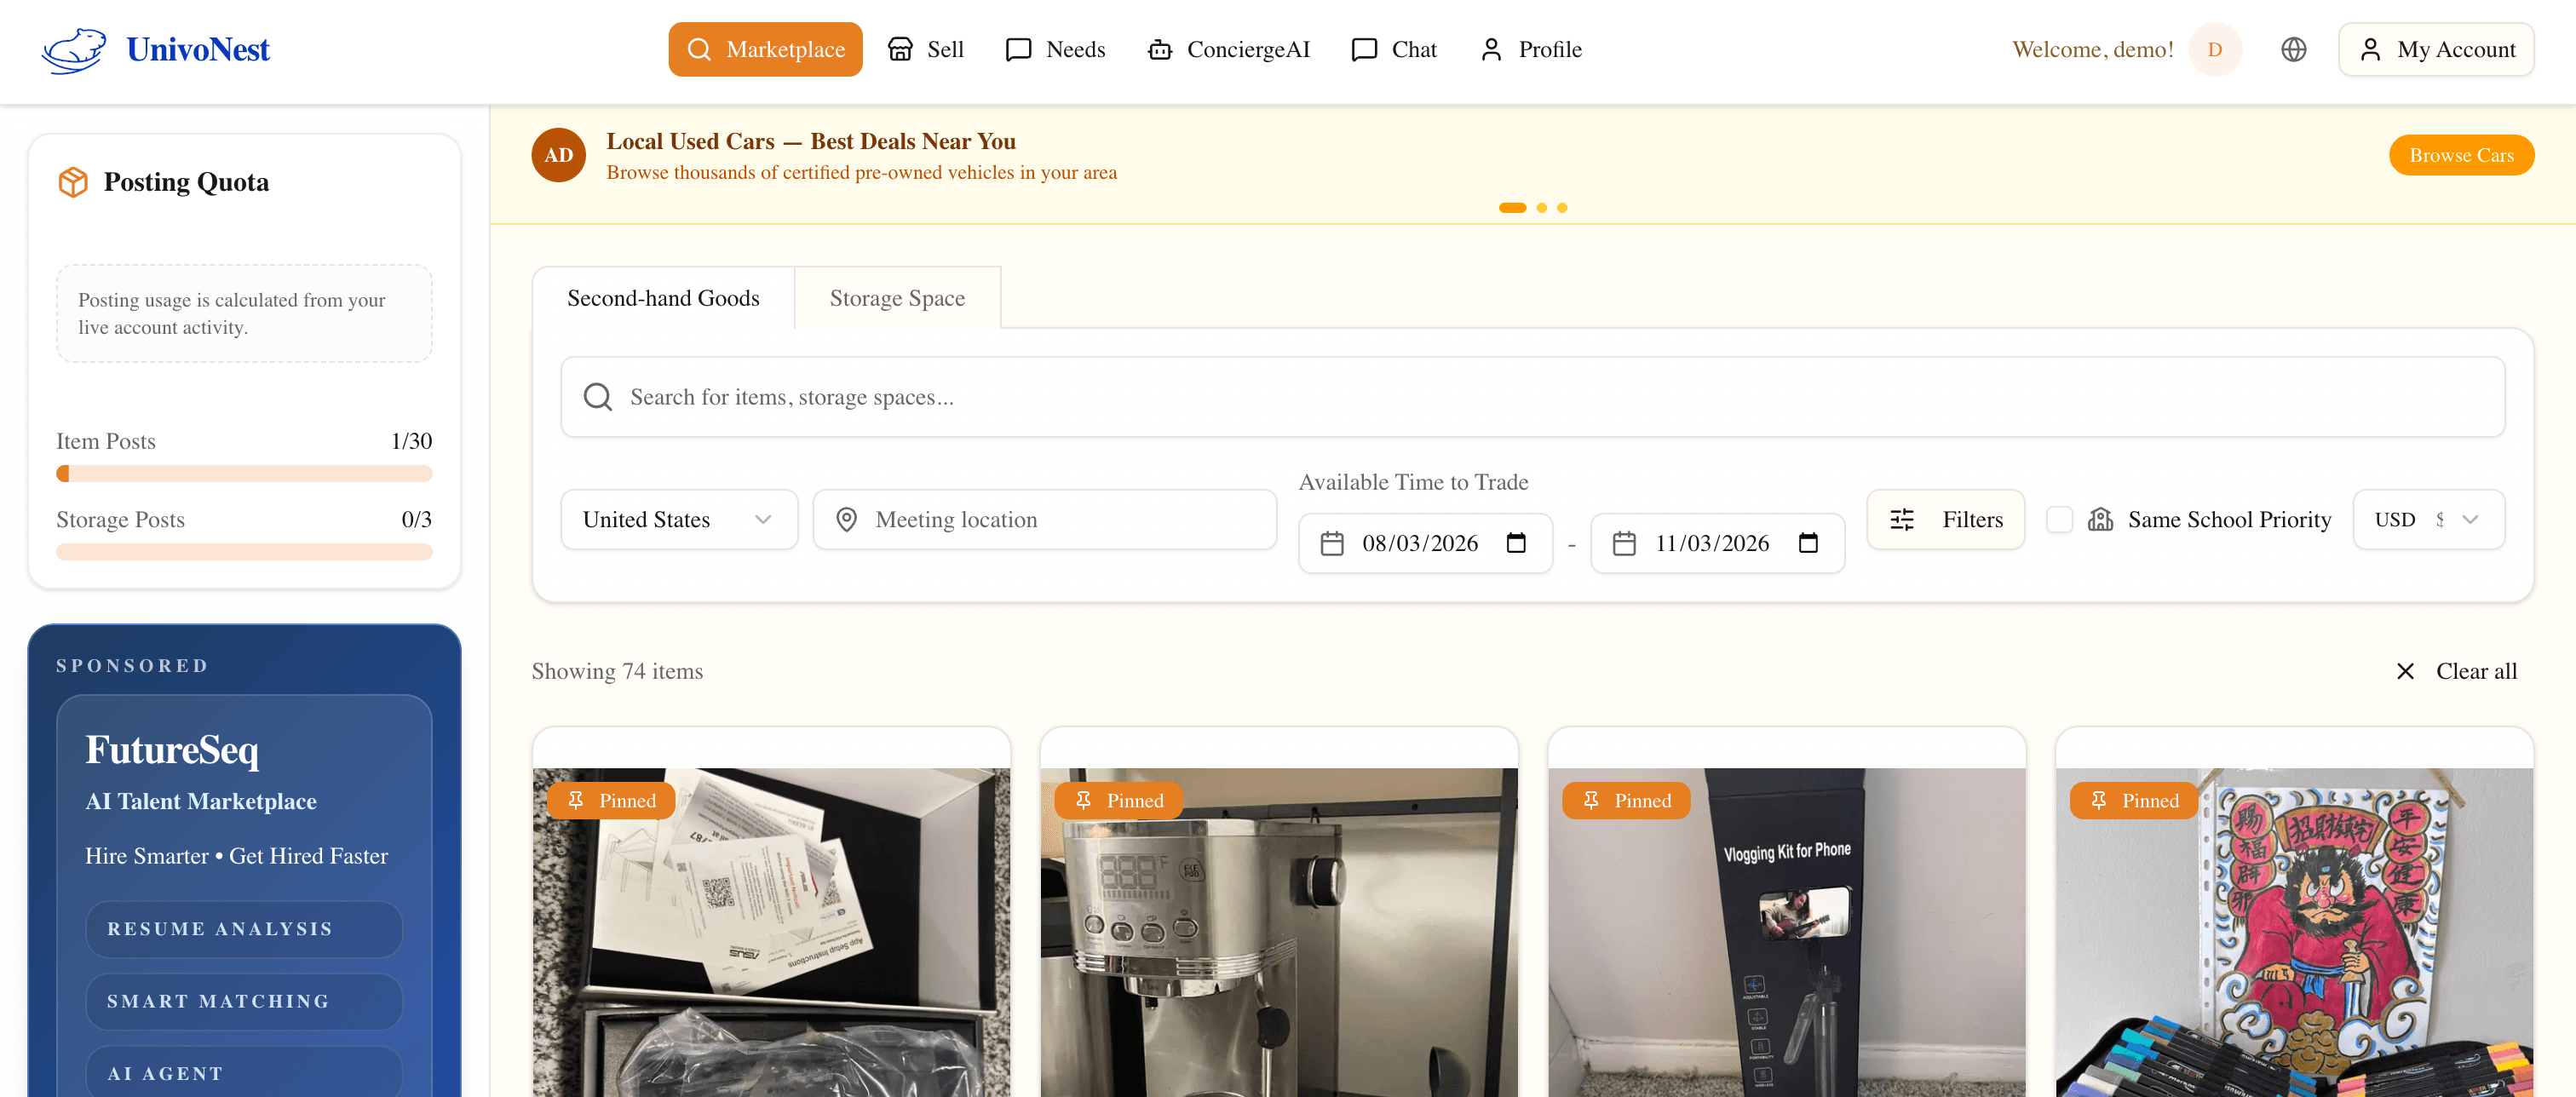Viewport: 2576px width, 1097px height.
Task: Open the Vlogging Kit for Phone thumbnail
Action: point(1786,932)
